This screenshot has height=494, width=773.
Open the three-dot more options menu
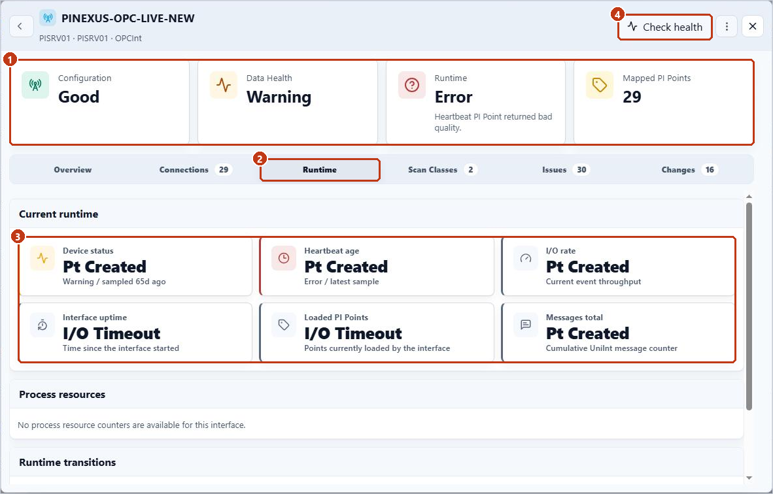pos(726,26)
